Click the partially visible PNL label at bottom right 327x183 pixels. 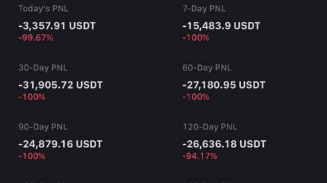pos(209,182)
